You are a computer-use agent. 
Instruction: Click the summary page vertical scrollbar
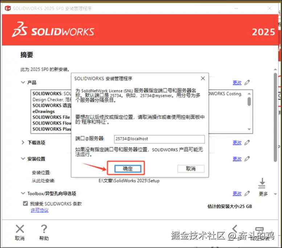275,117
